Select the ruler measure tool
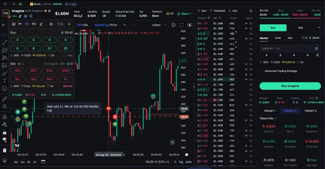325x169 pixels. tap(5, 99)
